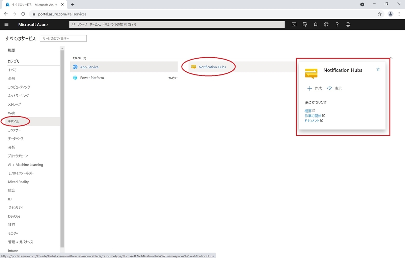Image resolution: width=405 pixels, height=258 pixels.
Task: Click the Power Platform icon
Action: point(75,78)
